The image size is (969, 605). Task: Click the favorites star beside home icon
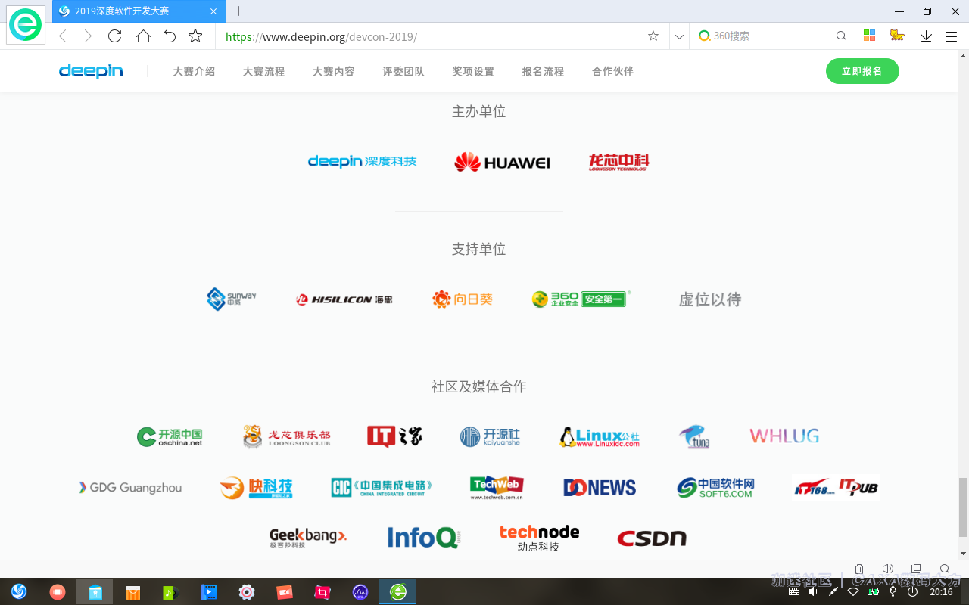(195, 36)
